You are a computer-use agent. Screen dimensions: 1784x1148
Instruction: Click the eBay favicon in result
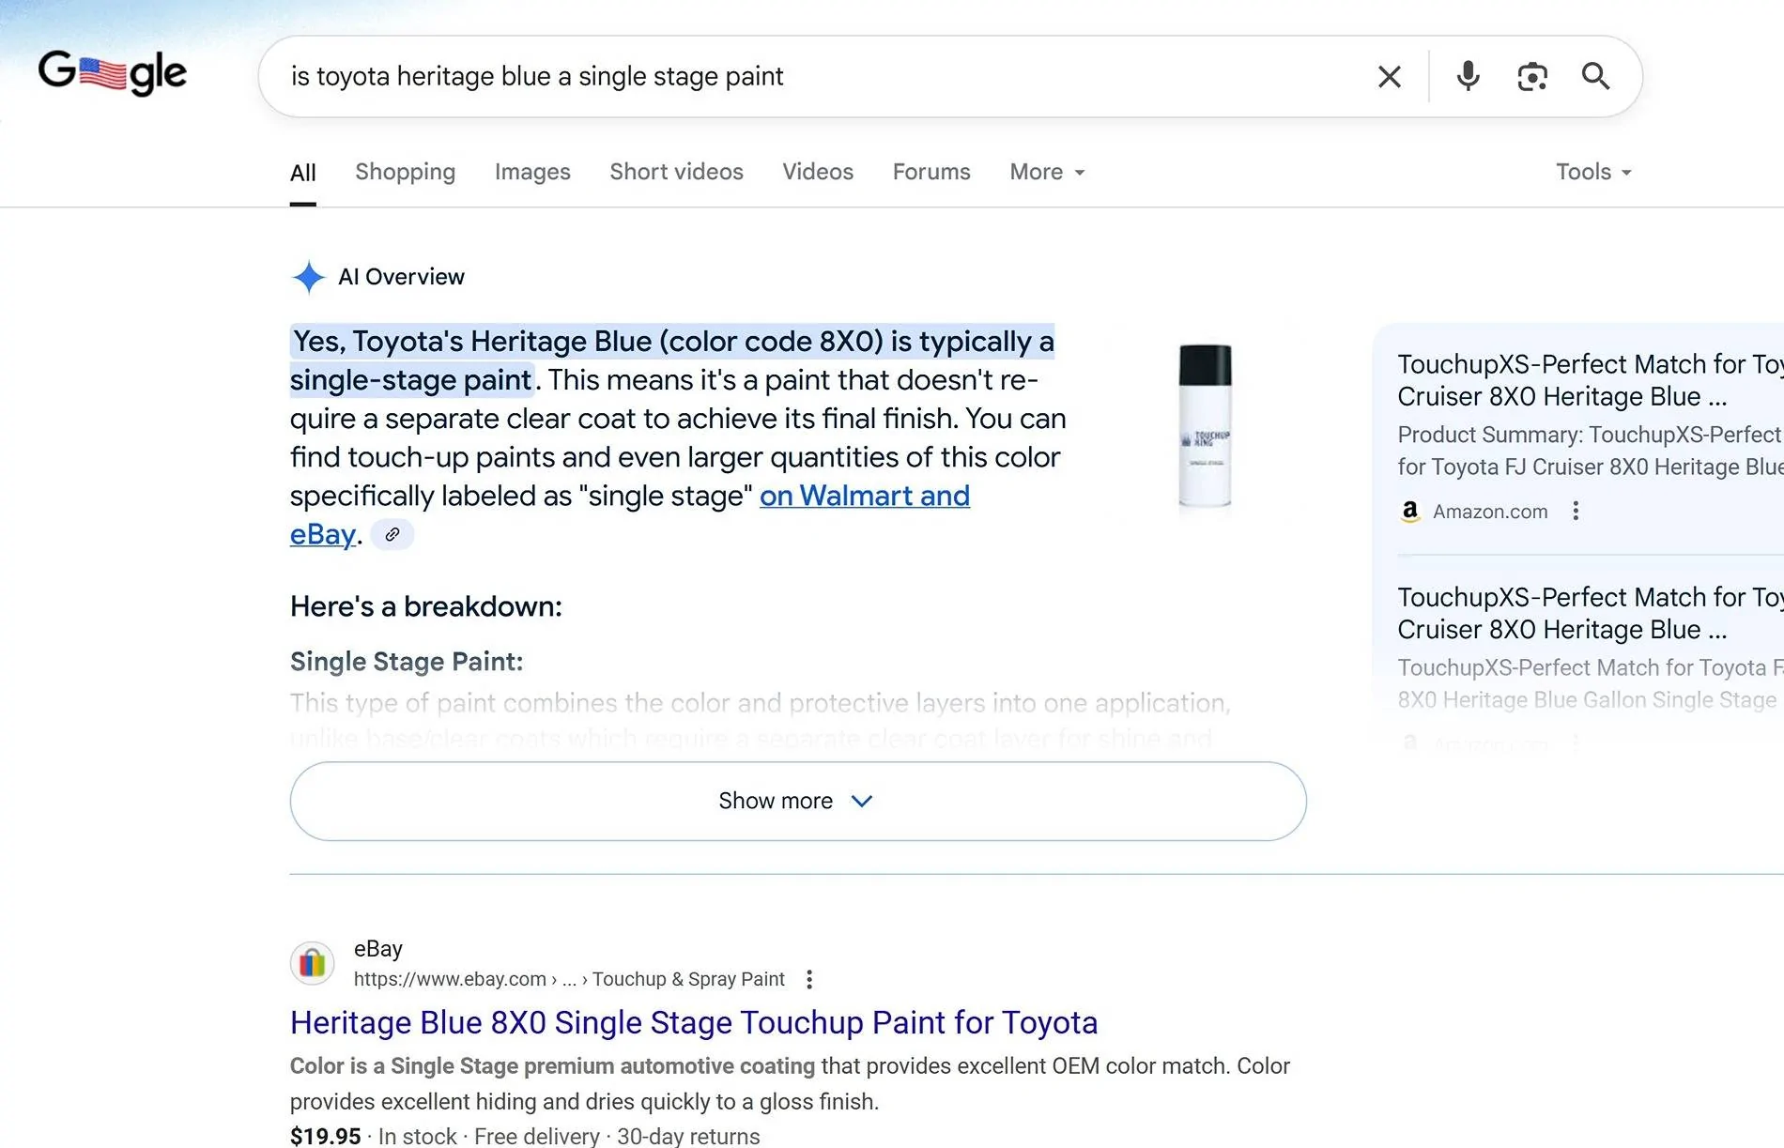coord(313,963)
